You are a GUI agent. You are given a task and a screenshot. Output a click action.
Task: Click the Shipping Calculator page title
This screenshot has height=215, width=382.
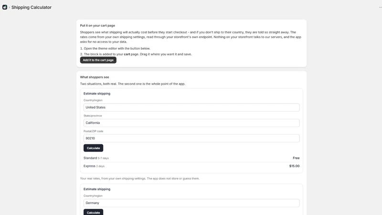(x=32, y=7)
